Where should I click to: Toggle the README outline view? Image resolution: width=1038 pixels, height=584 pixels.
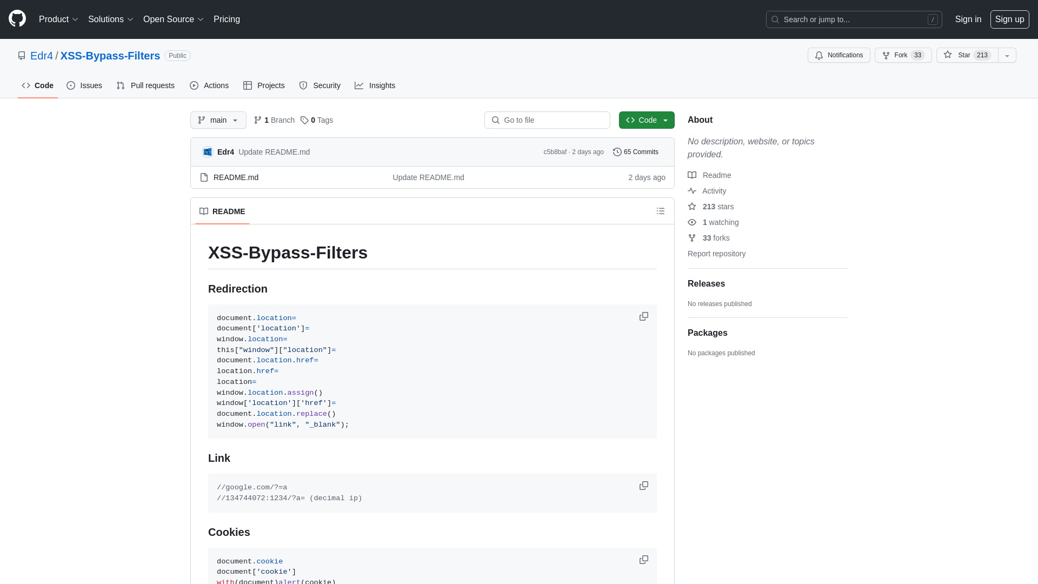pyautogui.click(x=661, y=211)
